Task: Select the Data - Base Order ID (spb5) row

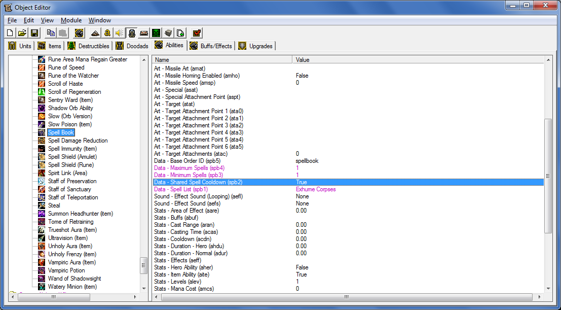Action: coord(348,161)
